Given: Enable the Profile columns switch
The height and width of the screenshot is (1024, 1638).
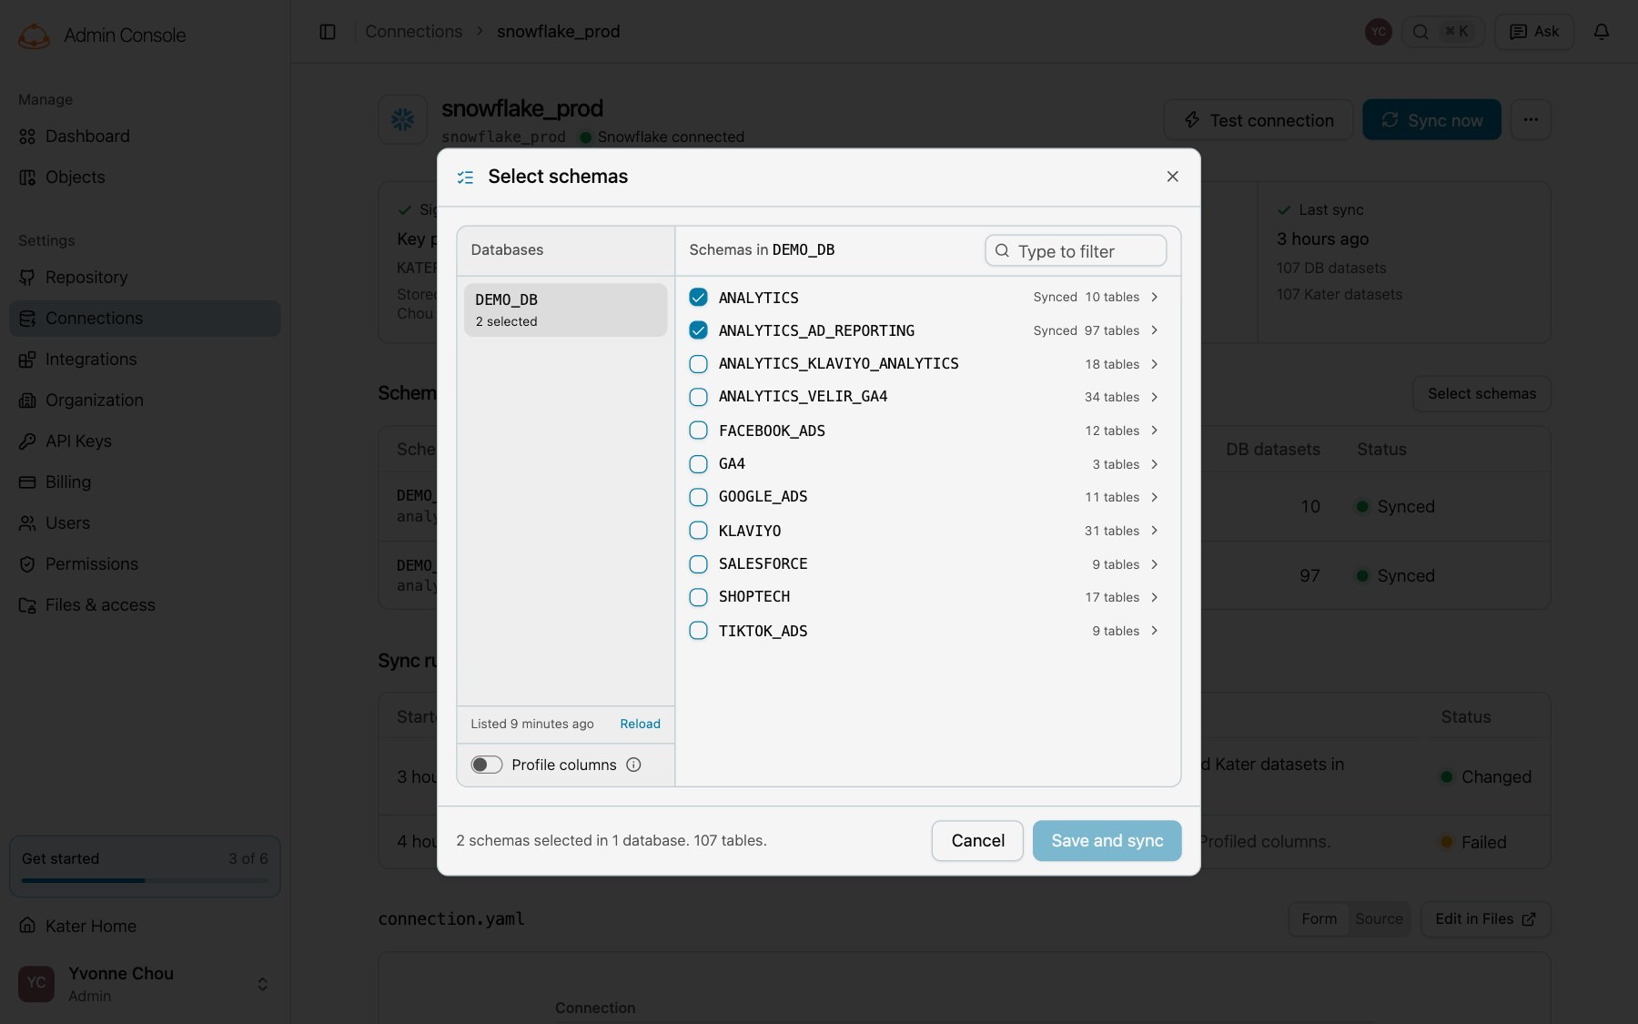Looking at the screenshot, I should tap(487, 765).
